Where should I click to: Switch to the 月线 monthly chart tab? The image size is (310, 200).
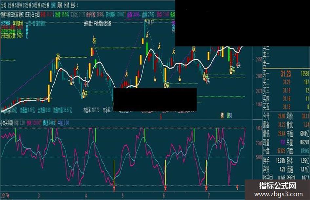click(x=66, y=5)
